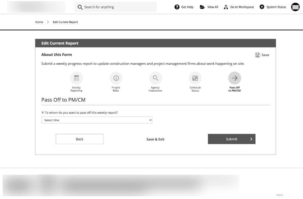Submit the weekly report
This screenshot has width=303, height=199.
point(231,139)
